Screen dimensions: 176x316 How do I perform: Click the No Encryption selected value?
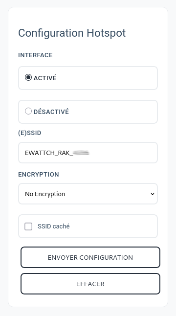(45, 194)
